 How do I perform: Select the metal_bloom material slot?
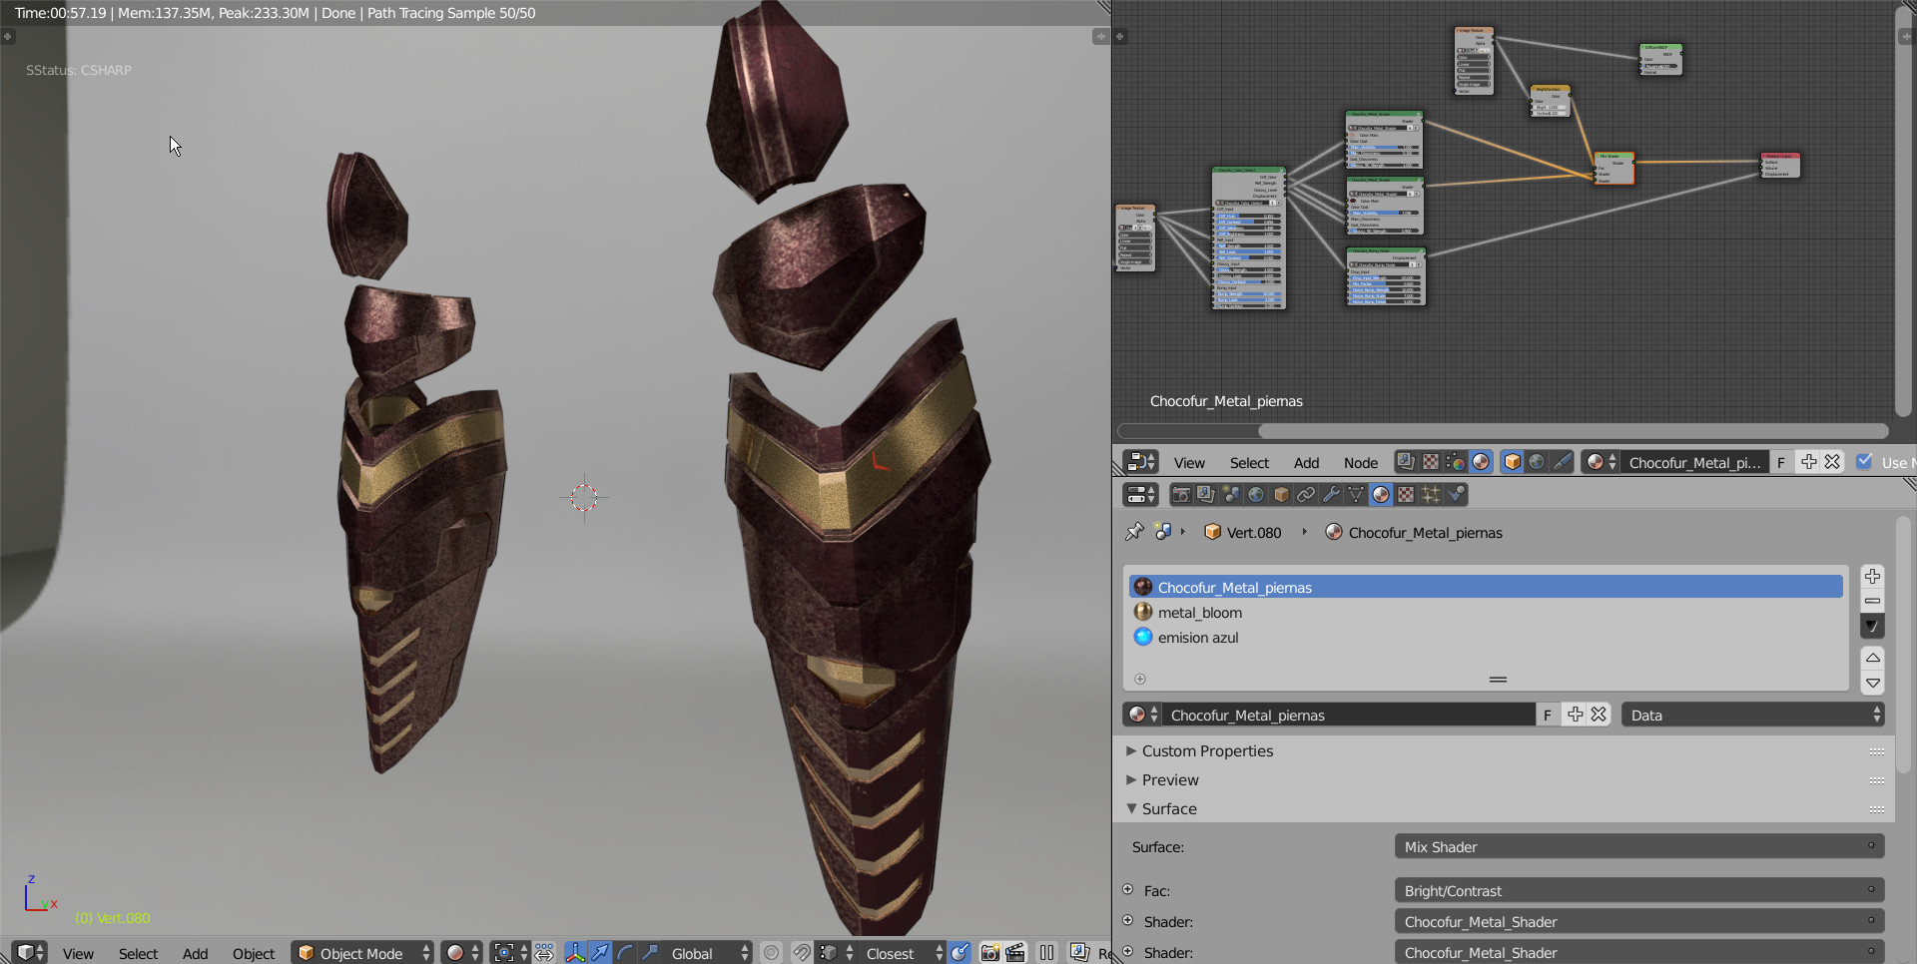1486,612
